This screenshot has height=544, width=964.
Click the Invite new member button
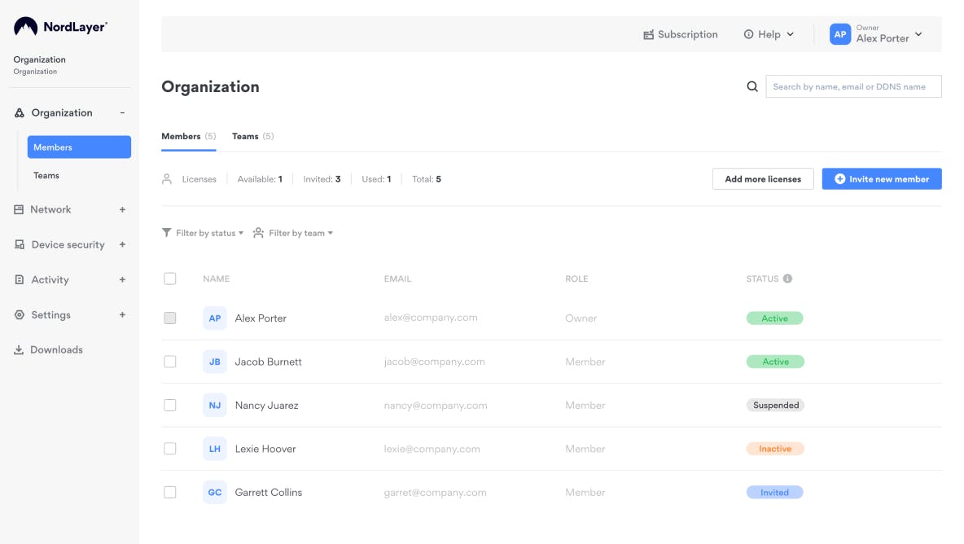881,179
